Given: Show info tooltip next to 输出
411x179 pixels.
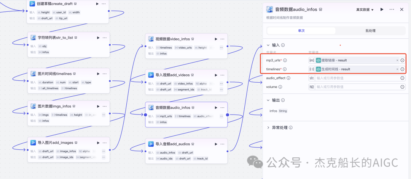Looking at the screenshot, I should [283, 100].
